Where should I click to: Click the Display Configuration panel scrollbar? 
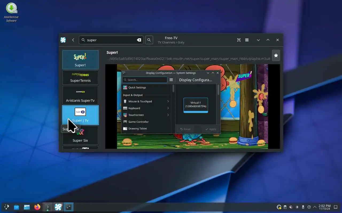[x=218, y=89]
